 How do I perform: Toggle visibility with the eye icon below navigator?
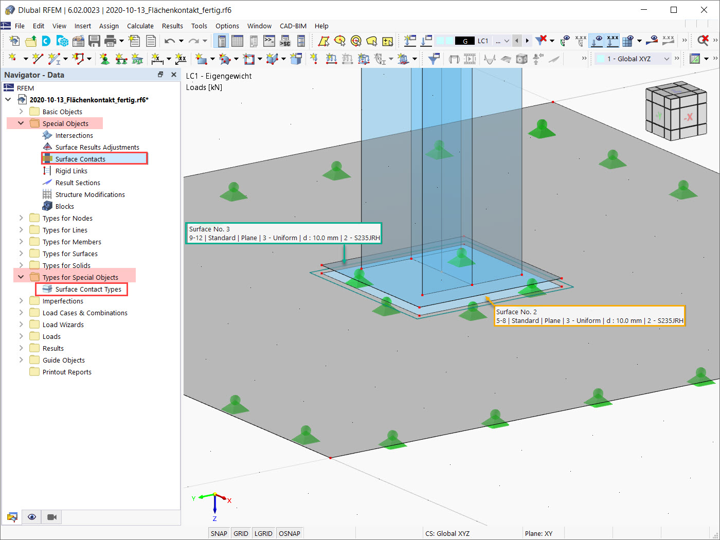coord(31,517)
